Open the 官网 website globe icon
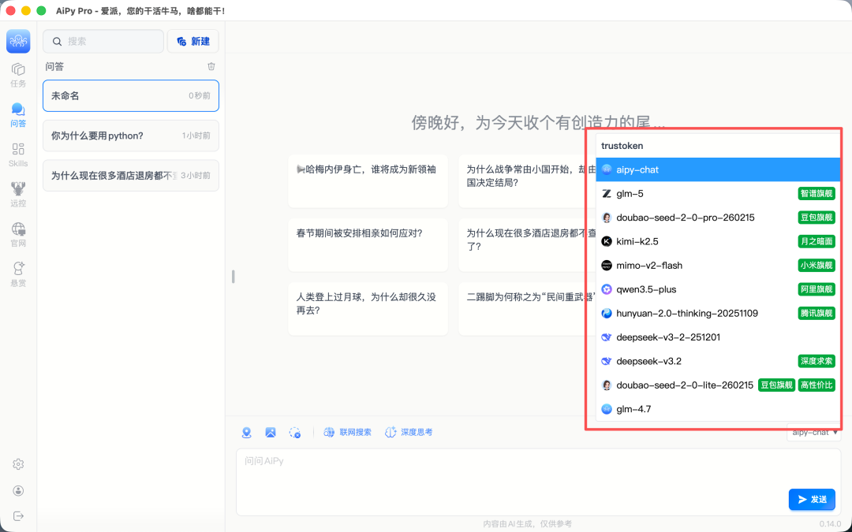The image size is (852, 532). pyautogui.click(x=18, y=235)
